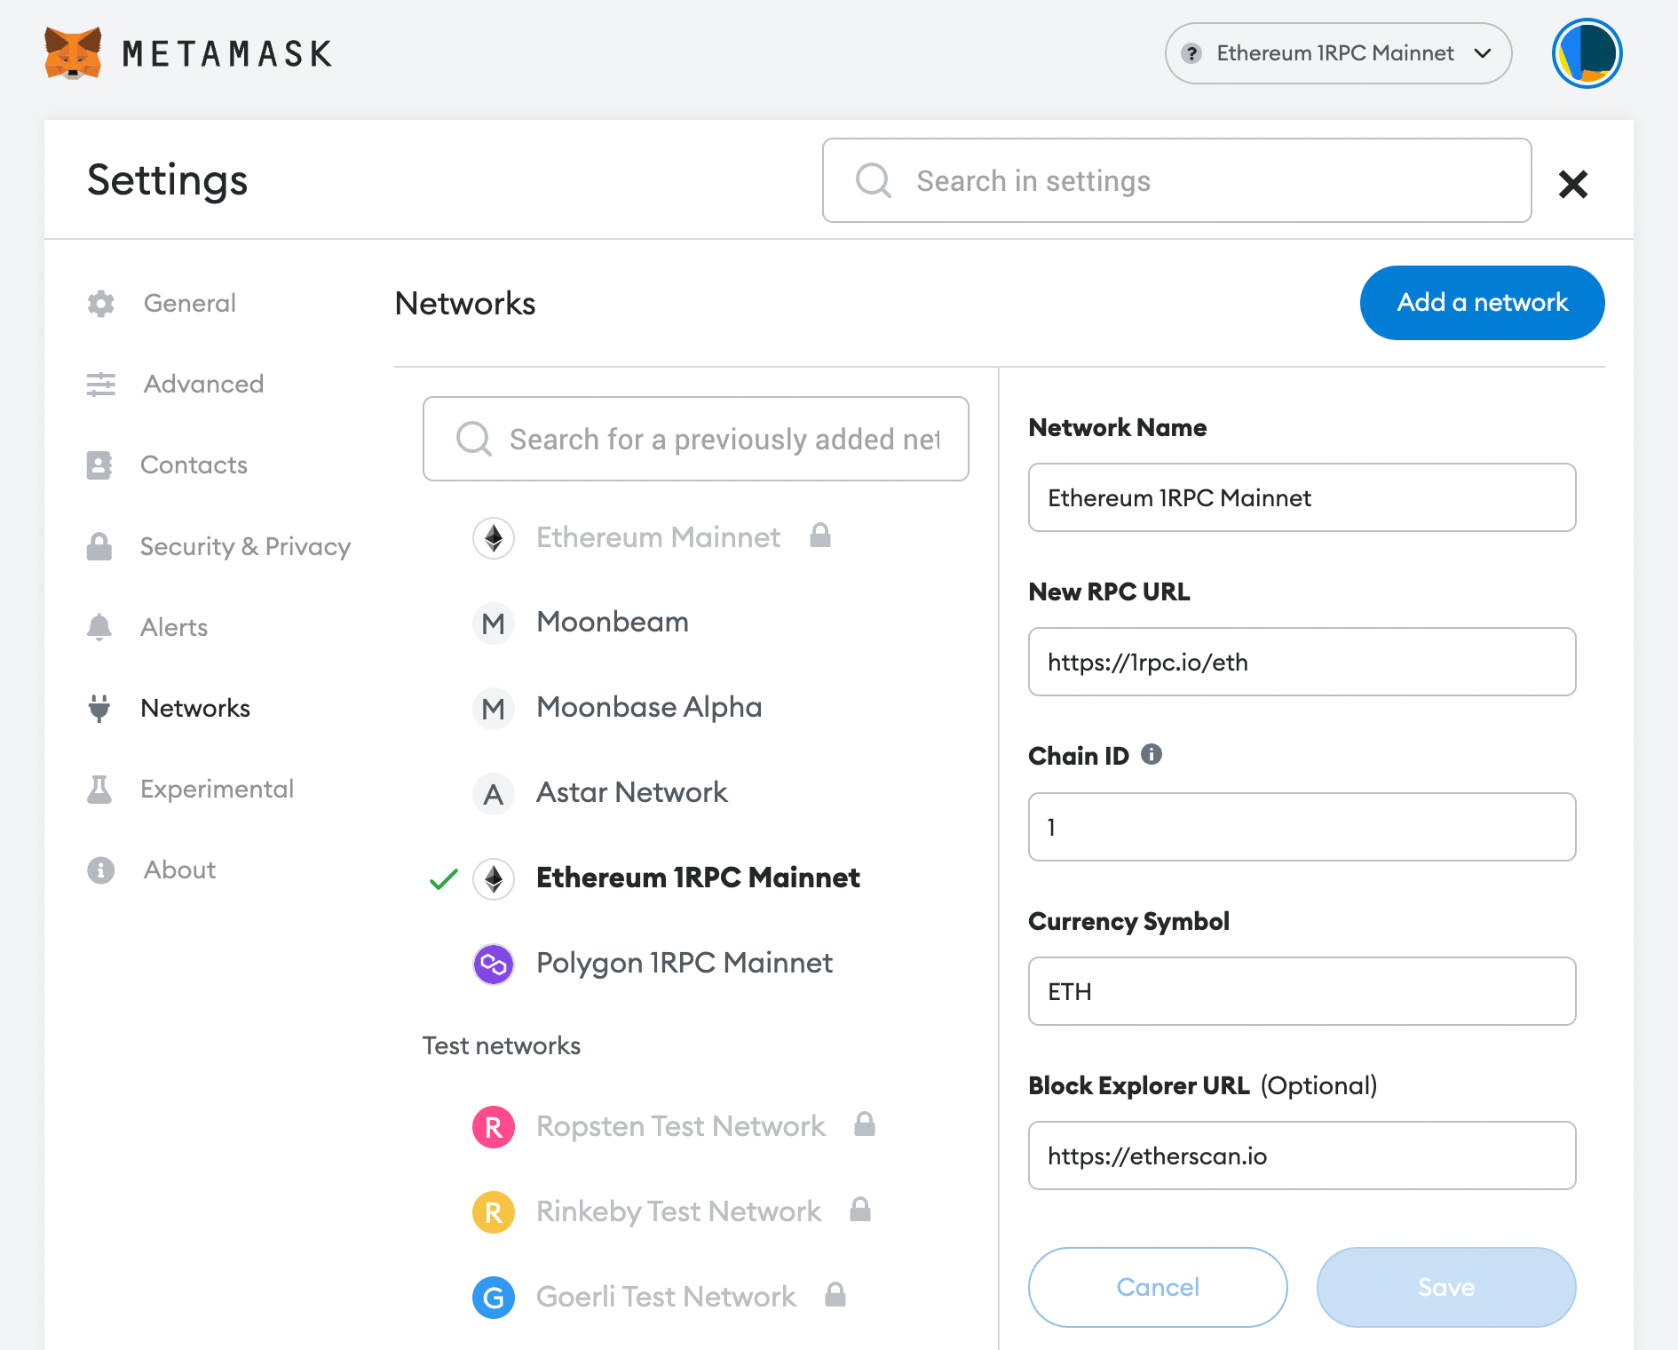The height and width of the screenshot is (1350, 1678).
Task: Click the Cancel button
Action: 1158,1287
